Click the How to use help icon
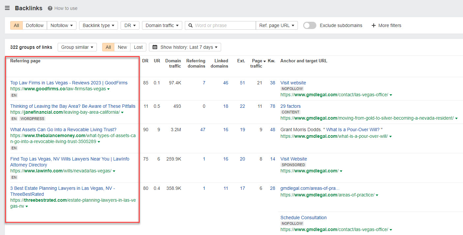The height and width of the screenshot is (235, 463). coord(50,8)
